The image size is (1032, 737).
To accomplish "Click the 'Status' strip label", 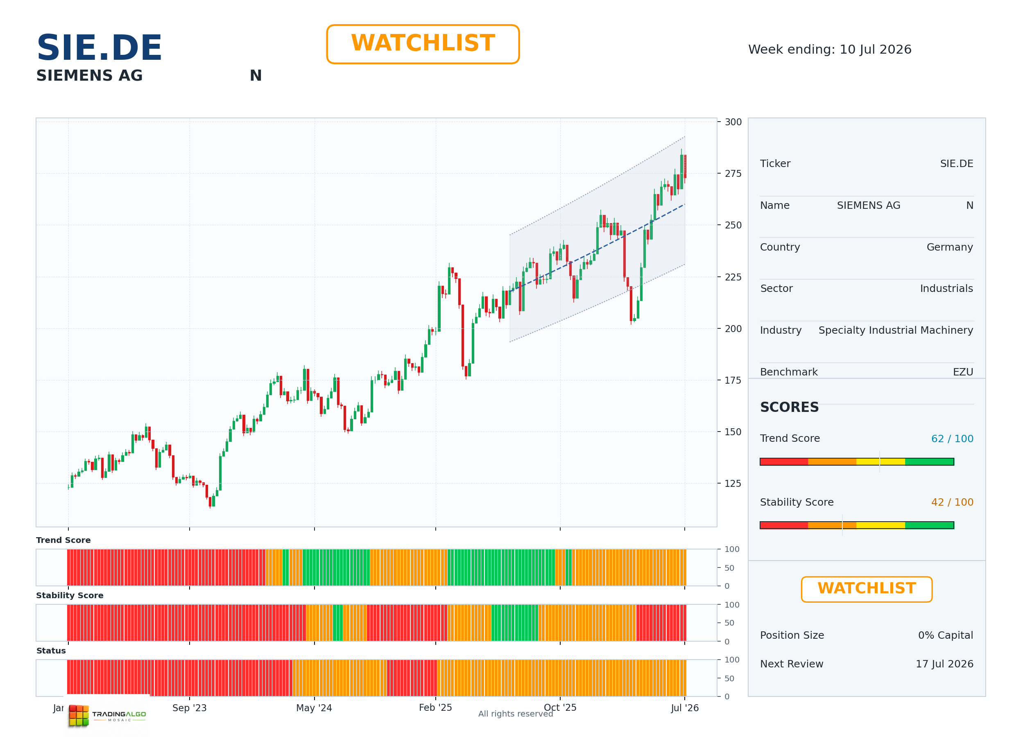I will click(51, 650).
